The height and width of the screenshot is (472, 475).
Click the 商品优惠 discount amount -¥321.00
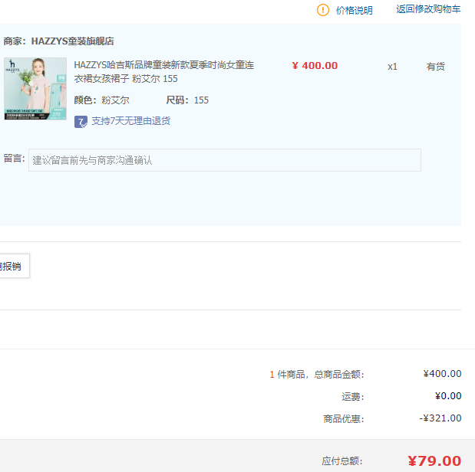tap(440, 418)
